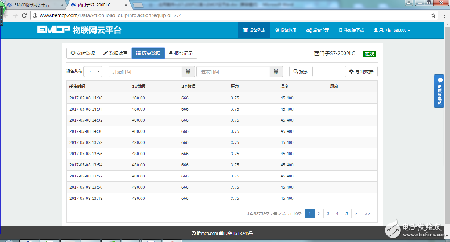Close the EMCP物联网云平台 browser tab
This screenshot has height=242, width=450.
(62, 5)
